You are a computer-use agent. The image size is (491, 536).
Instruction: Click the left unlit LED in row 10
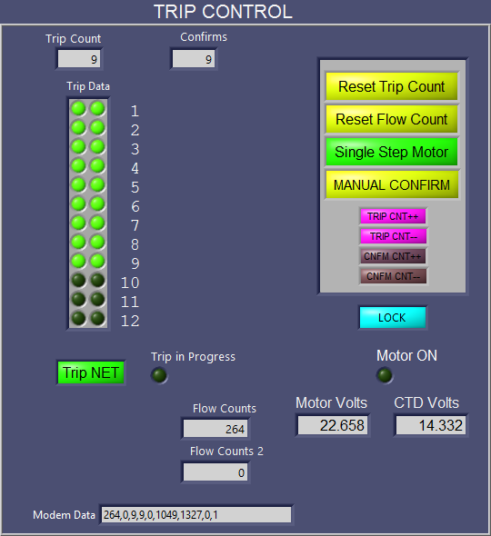pyautogui.click(x=78, y=280)
